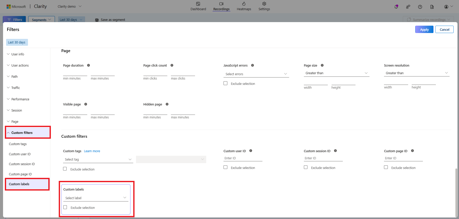Click JavaScript errors info icon

point(253,65)
